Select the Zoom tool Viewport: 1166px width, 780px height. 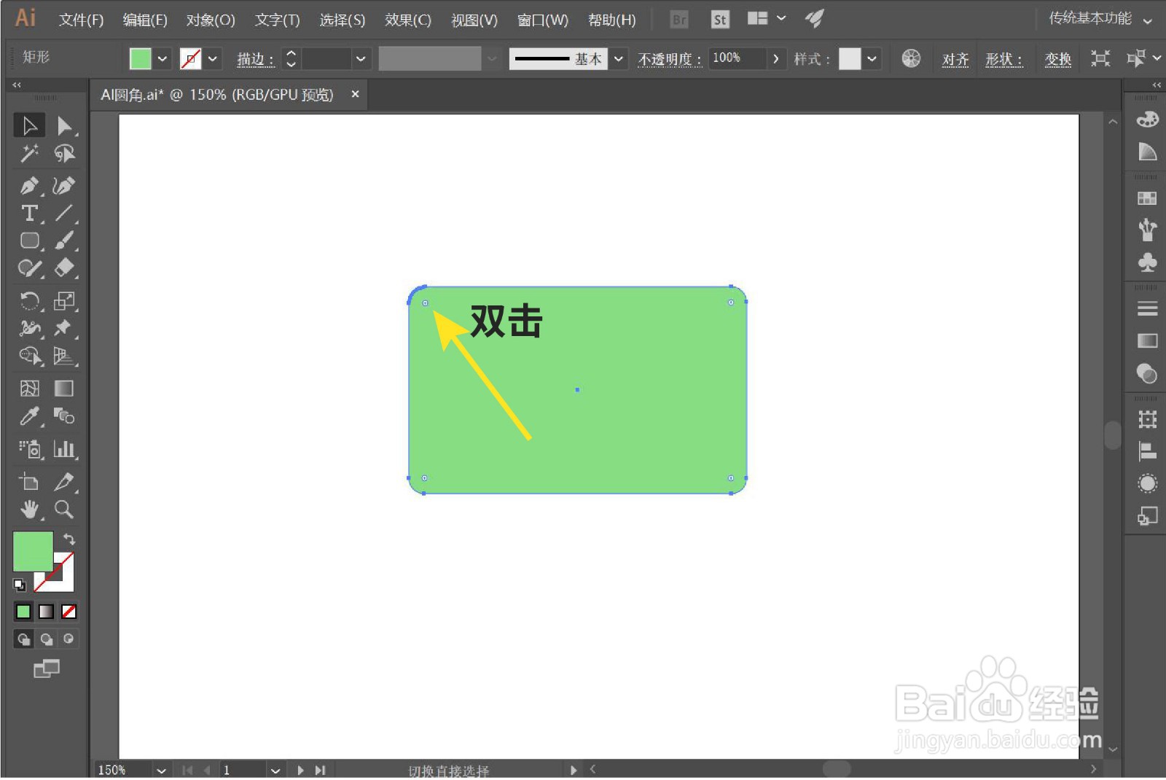pos(64,509)
